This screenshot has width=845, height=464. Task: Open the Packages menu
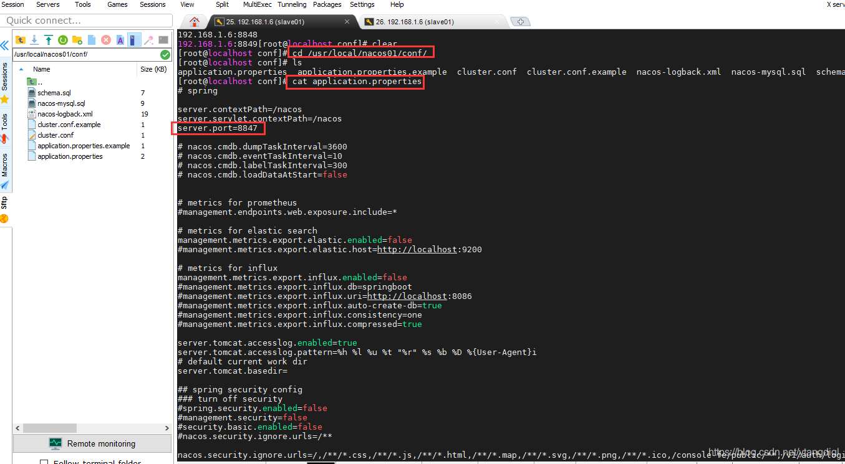327,4
